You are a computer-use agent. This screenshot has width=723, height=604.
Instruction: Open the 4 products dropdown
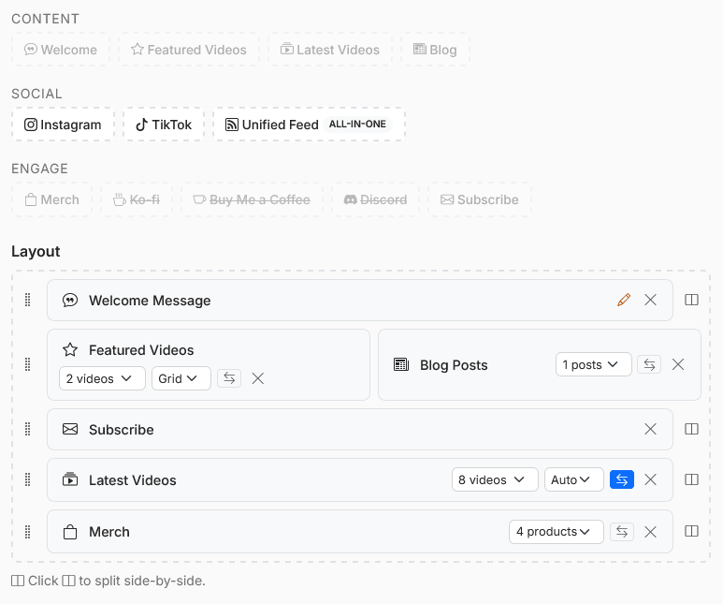557,532
